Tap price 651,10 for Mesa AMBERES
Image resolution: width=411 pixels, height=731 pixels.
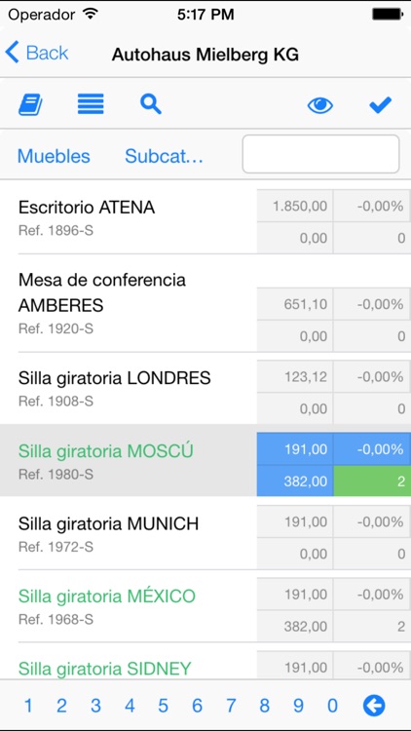point(294,304)
